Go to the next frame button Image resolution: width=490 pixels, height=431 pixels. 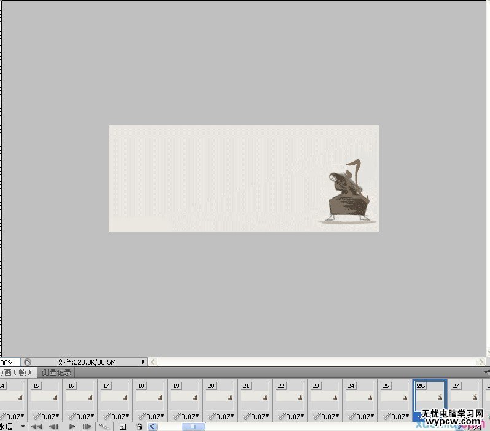pos(87,426)
